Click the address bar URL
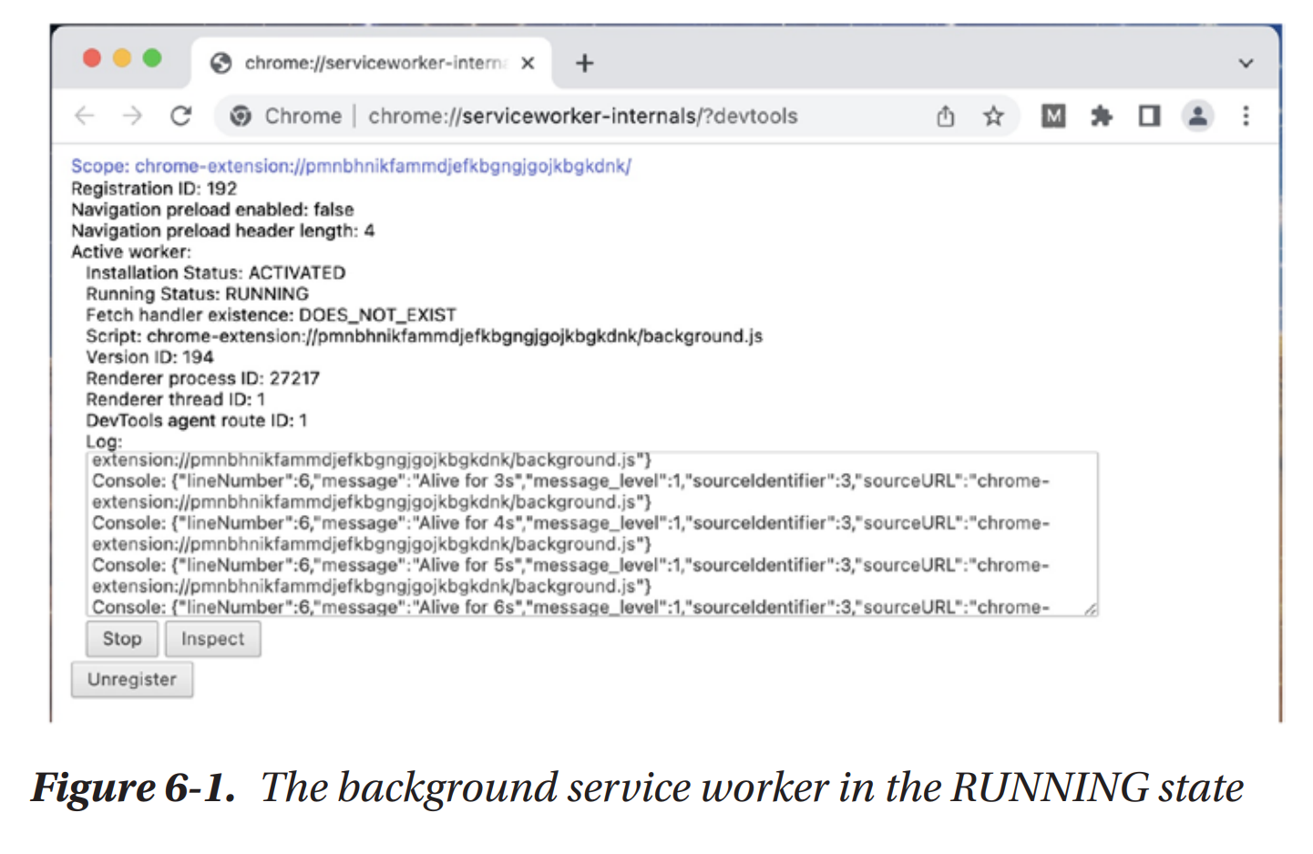Image resolution: width=1313 pixels, height=854 pixels. pos(583,116)
